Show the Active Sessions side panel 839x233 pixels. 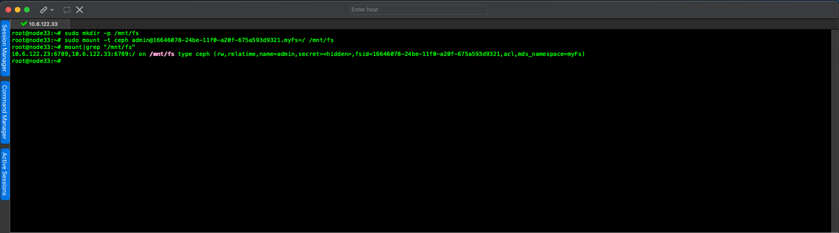5,174
